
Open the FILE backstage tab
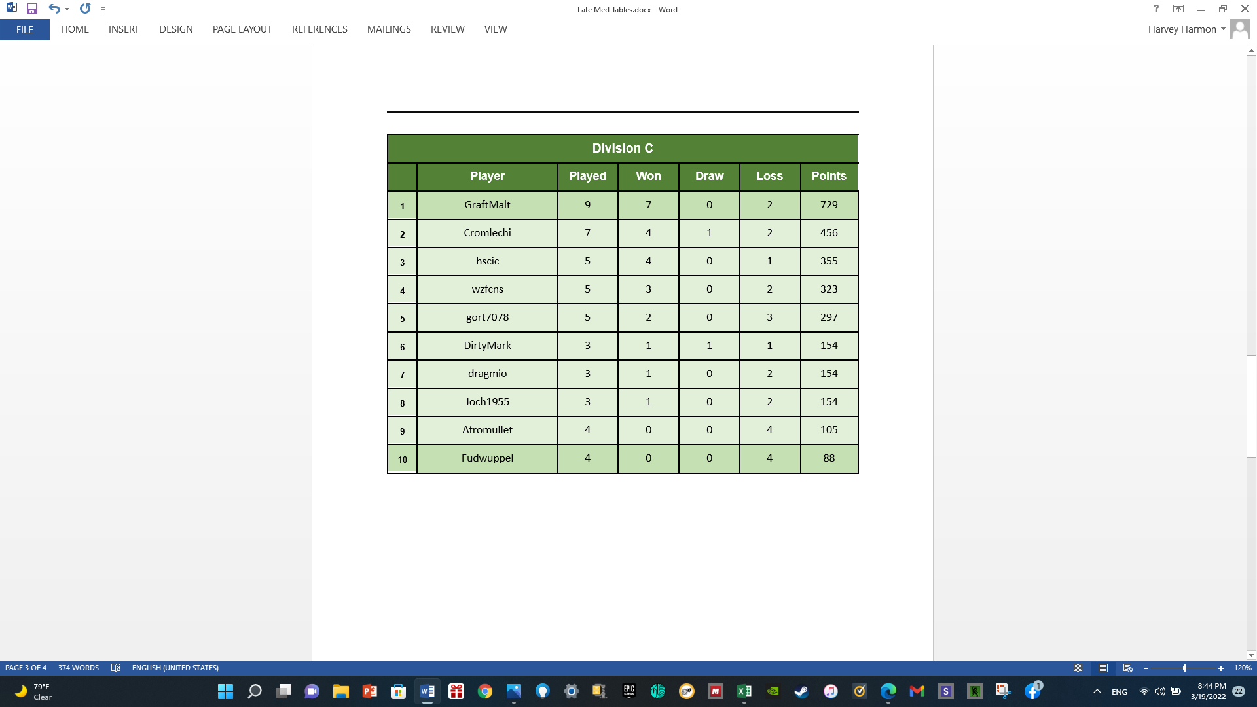[25, 29]
